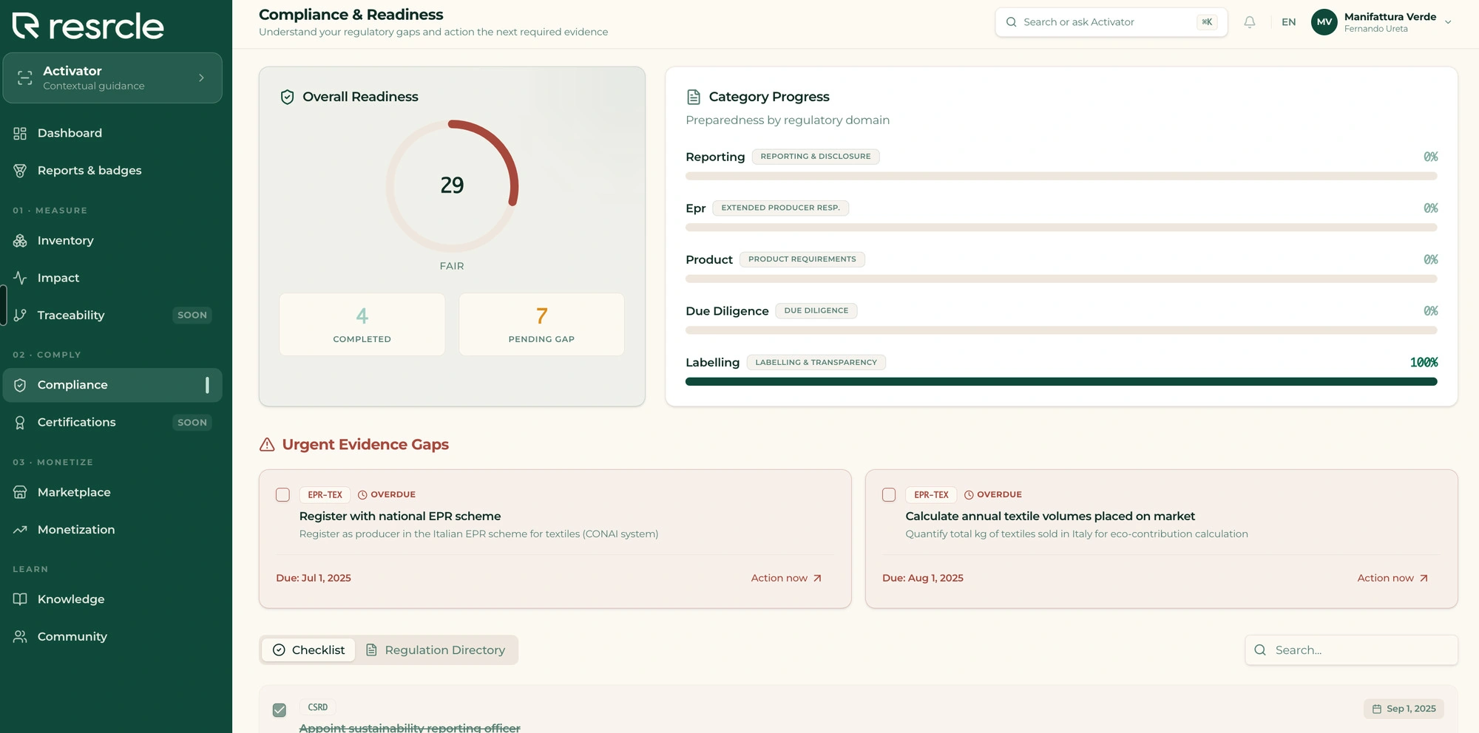Screen dimensions: 1479x733
Task: Click the Knowledge book icon
Action: point(20,599)
